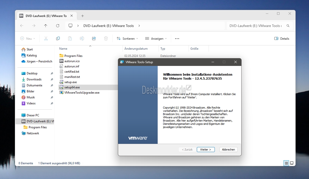Select the certified.txt file

click(x=72, y=72)
